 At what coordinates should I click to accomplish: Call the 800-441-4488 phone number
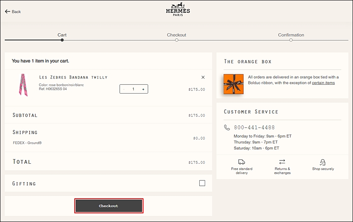pos(254,128)
